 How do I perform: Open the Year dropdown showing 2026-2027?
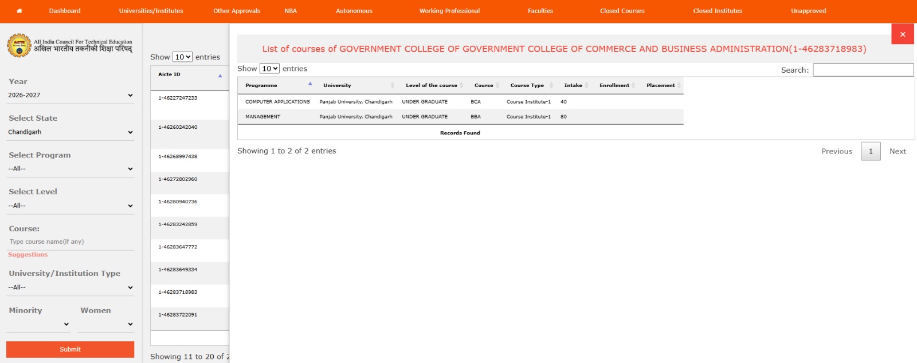(70, 95)
